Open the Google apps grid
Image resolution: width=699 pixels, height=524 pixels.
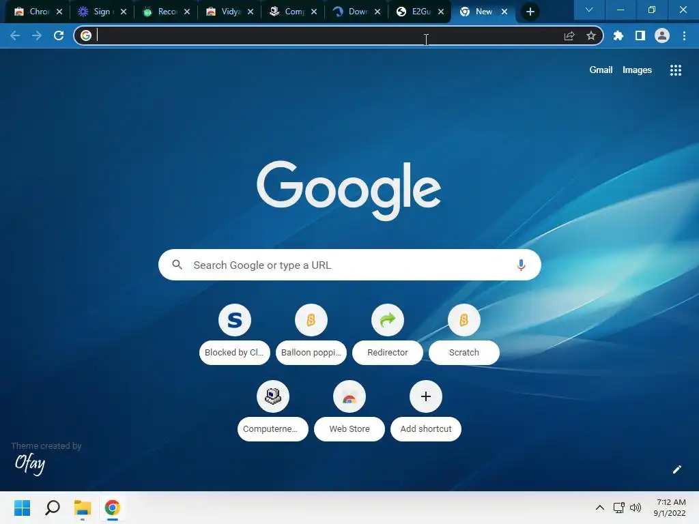(x=676, y=70)
